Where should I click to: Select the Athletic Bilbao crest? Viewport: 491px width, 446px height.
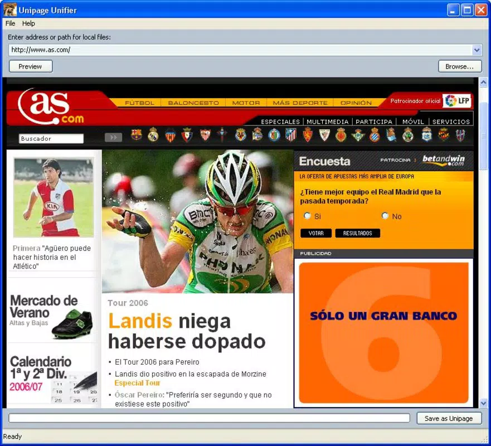(324, 135)
